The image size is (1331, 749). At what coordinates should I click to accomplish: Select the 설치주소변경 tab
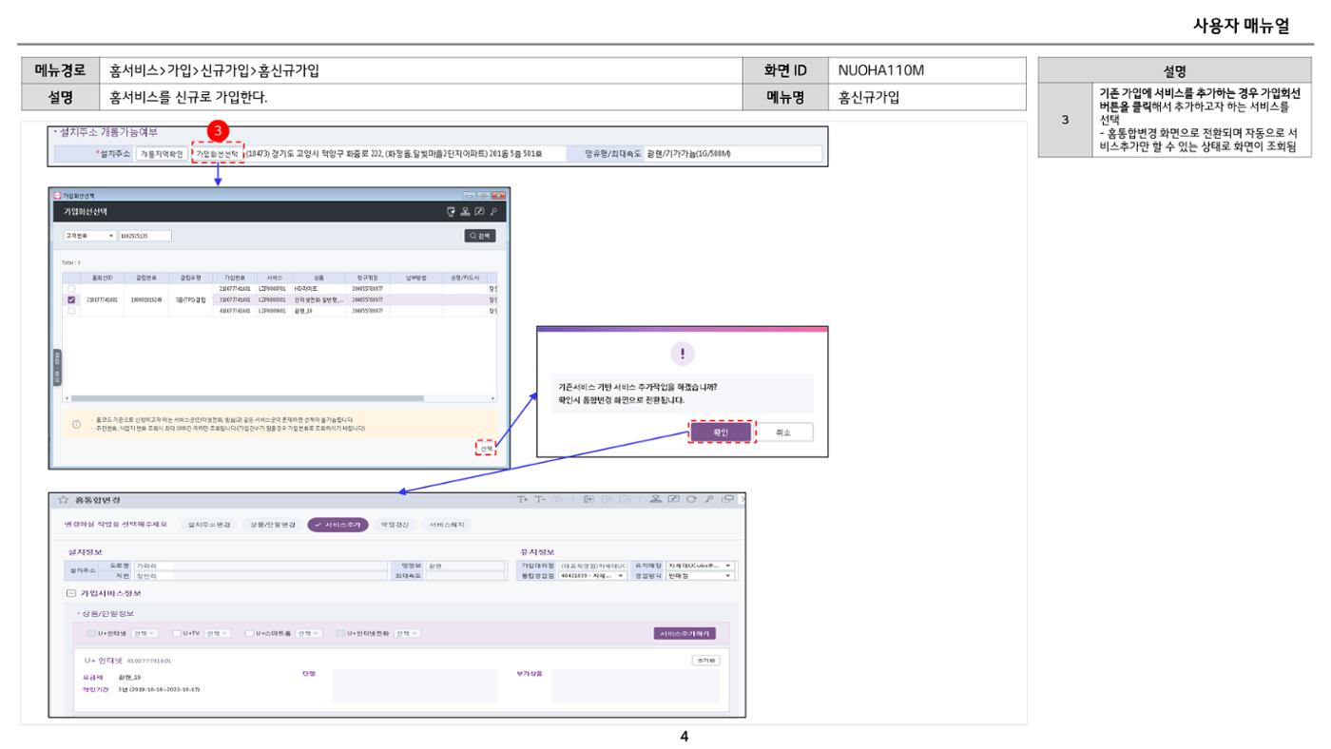click(208, 525)
